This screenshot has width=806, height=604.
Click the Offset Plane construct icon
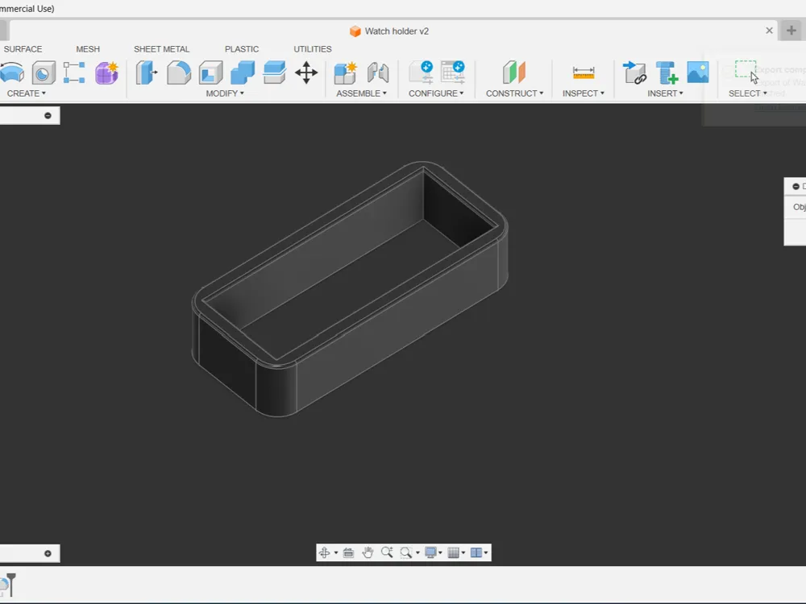[x=514, y=72]
